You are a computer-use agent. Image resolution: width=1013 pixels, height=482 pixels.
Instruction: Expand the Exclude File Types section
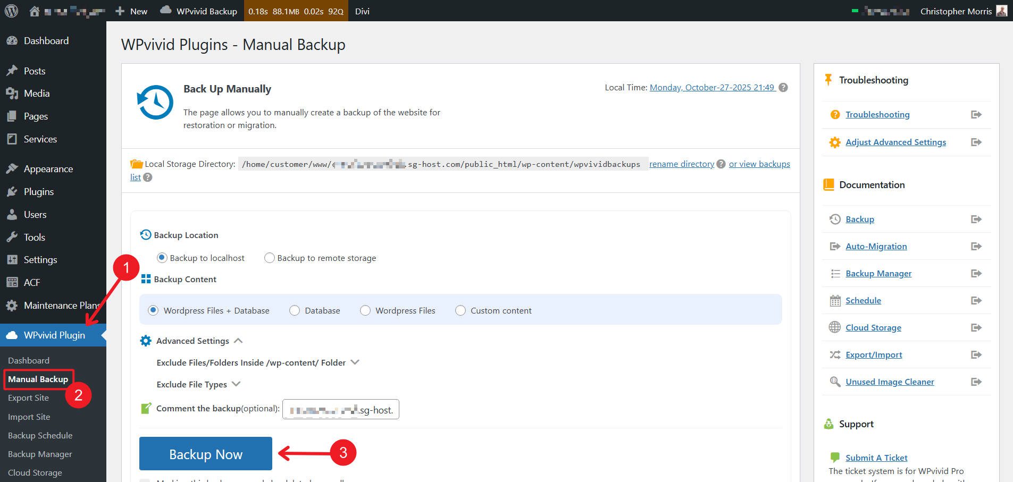[236, 384]
